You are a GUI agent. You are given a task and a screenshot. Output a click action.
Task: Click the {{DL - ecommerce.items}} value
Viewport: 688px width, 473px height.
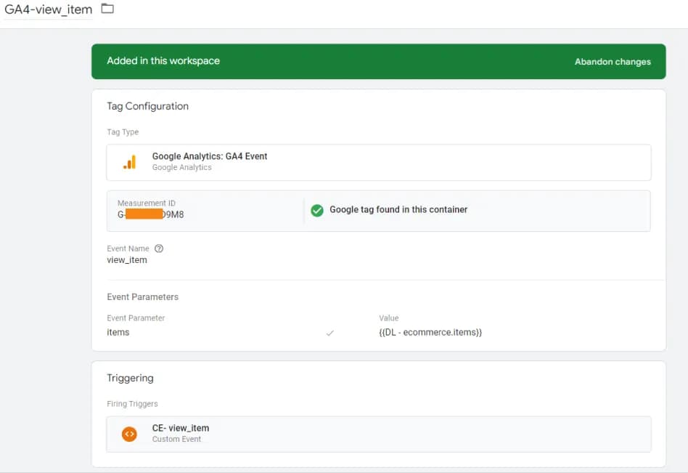point(430,333)
